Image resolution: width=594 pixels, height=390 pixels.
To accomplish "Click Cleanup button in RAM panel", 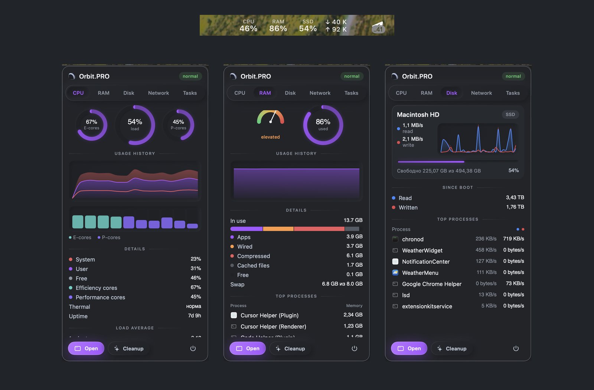I will coord(290,348).
